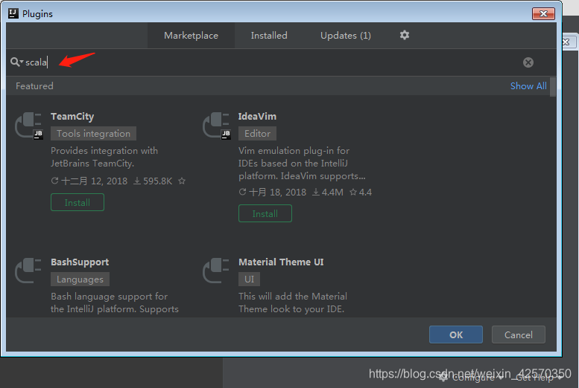This screenshot has width=579, height=388.
Task: Open the BashSupport plugin title
Action: [80, 262]
